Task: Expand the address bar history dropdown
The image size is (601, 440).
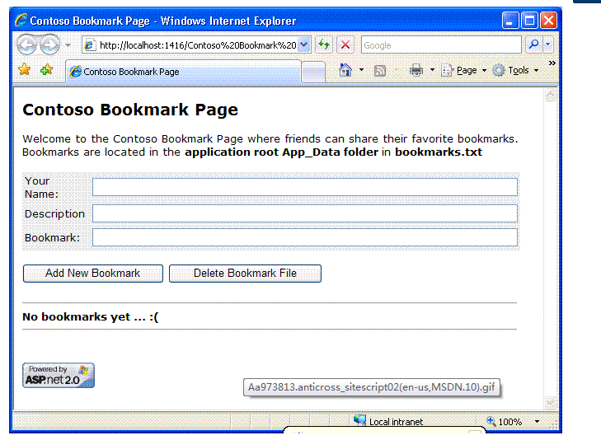Action: (304, 44)
